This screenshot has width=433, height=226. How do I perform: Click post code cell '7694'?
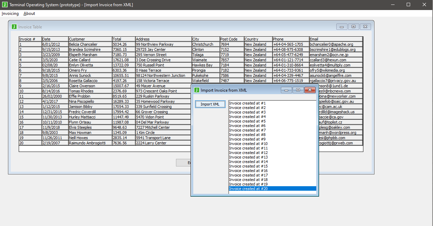coord(232,44)
